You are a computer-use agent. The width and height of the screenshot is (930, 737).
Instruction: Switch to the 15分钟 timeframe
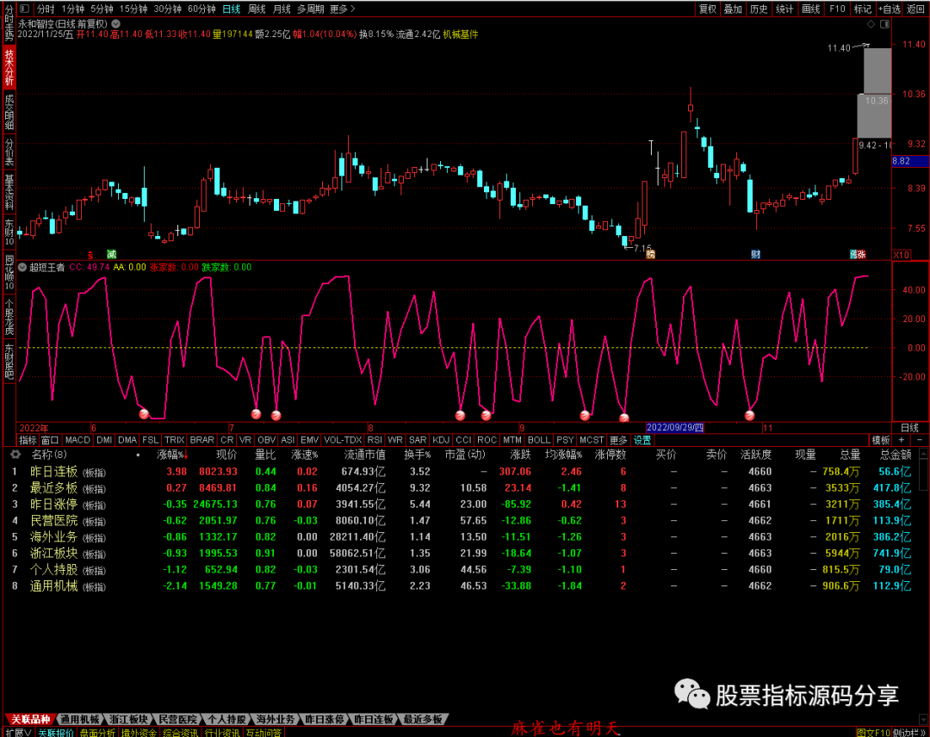tap(133, 9)
